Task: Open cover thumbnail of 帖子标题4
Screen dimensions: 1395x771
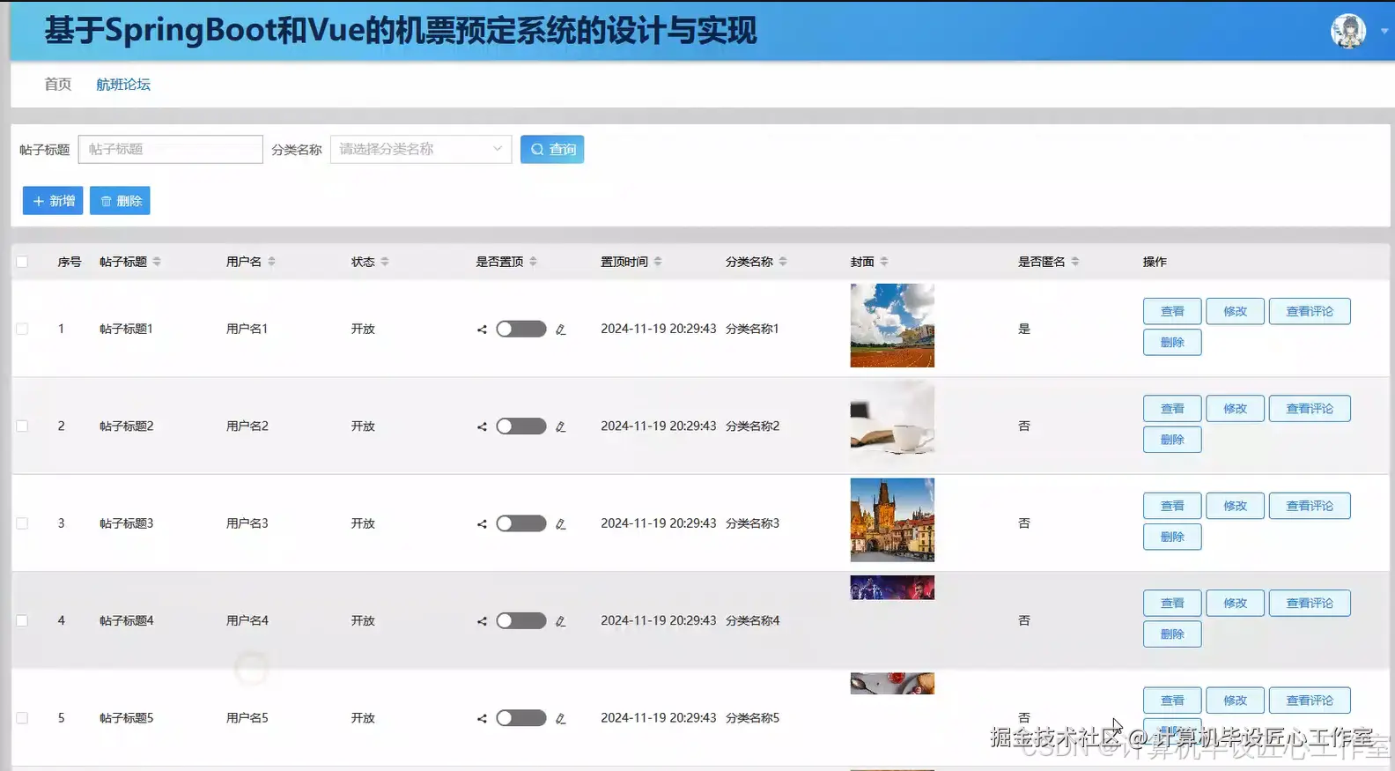Action: pos(892,588)
